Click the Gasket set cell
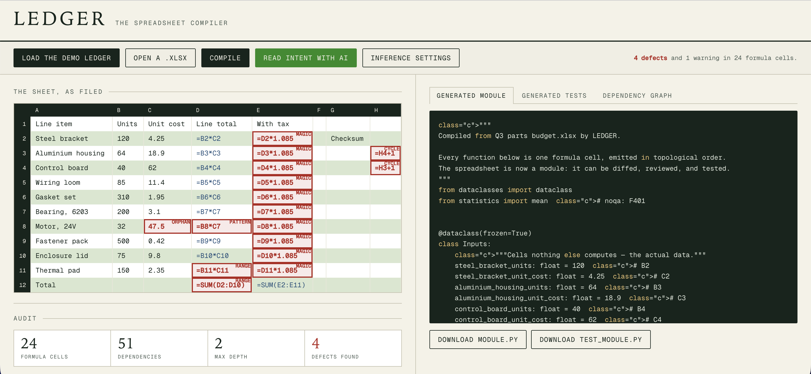 (x=72, y=197)
